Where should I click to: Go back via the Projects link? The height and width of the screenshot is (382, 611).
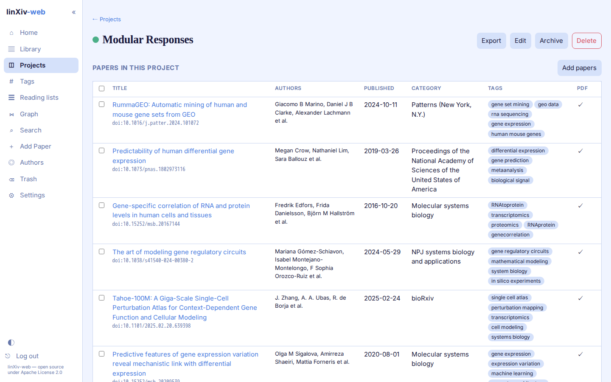tap(107, 19)
